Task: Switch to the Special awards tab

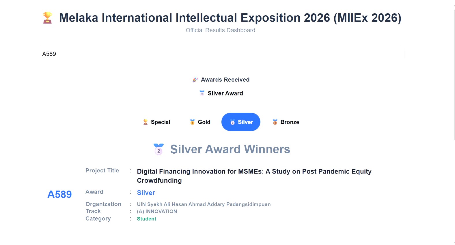Action: click(x=157, y=122)
